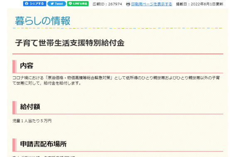The width and height of the screenshot is (230, 157).
Task: Select the 給付額 section heading
Action: [30, 107]
